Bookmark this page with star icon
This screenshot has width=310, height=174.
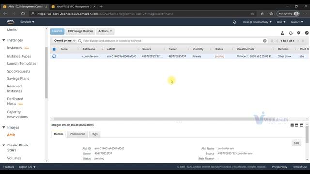[252, 14]
